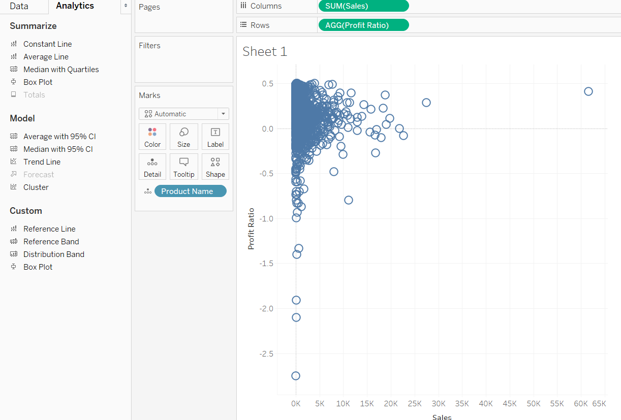Click the Sheet 1 title text
The height and width of the screenshot is (420, 621).
pyautogui.click(x=265, y=51)
